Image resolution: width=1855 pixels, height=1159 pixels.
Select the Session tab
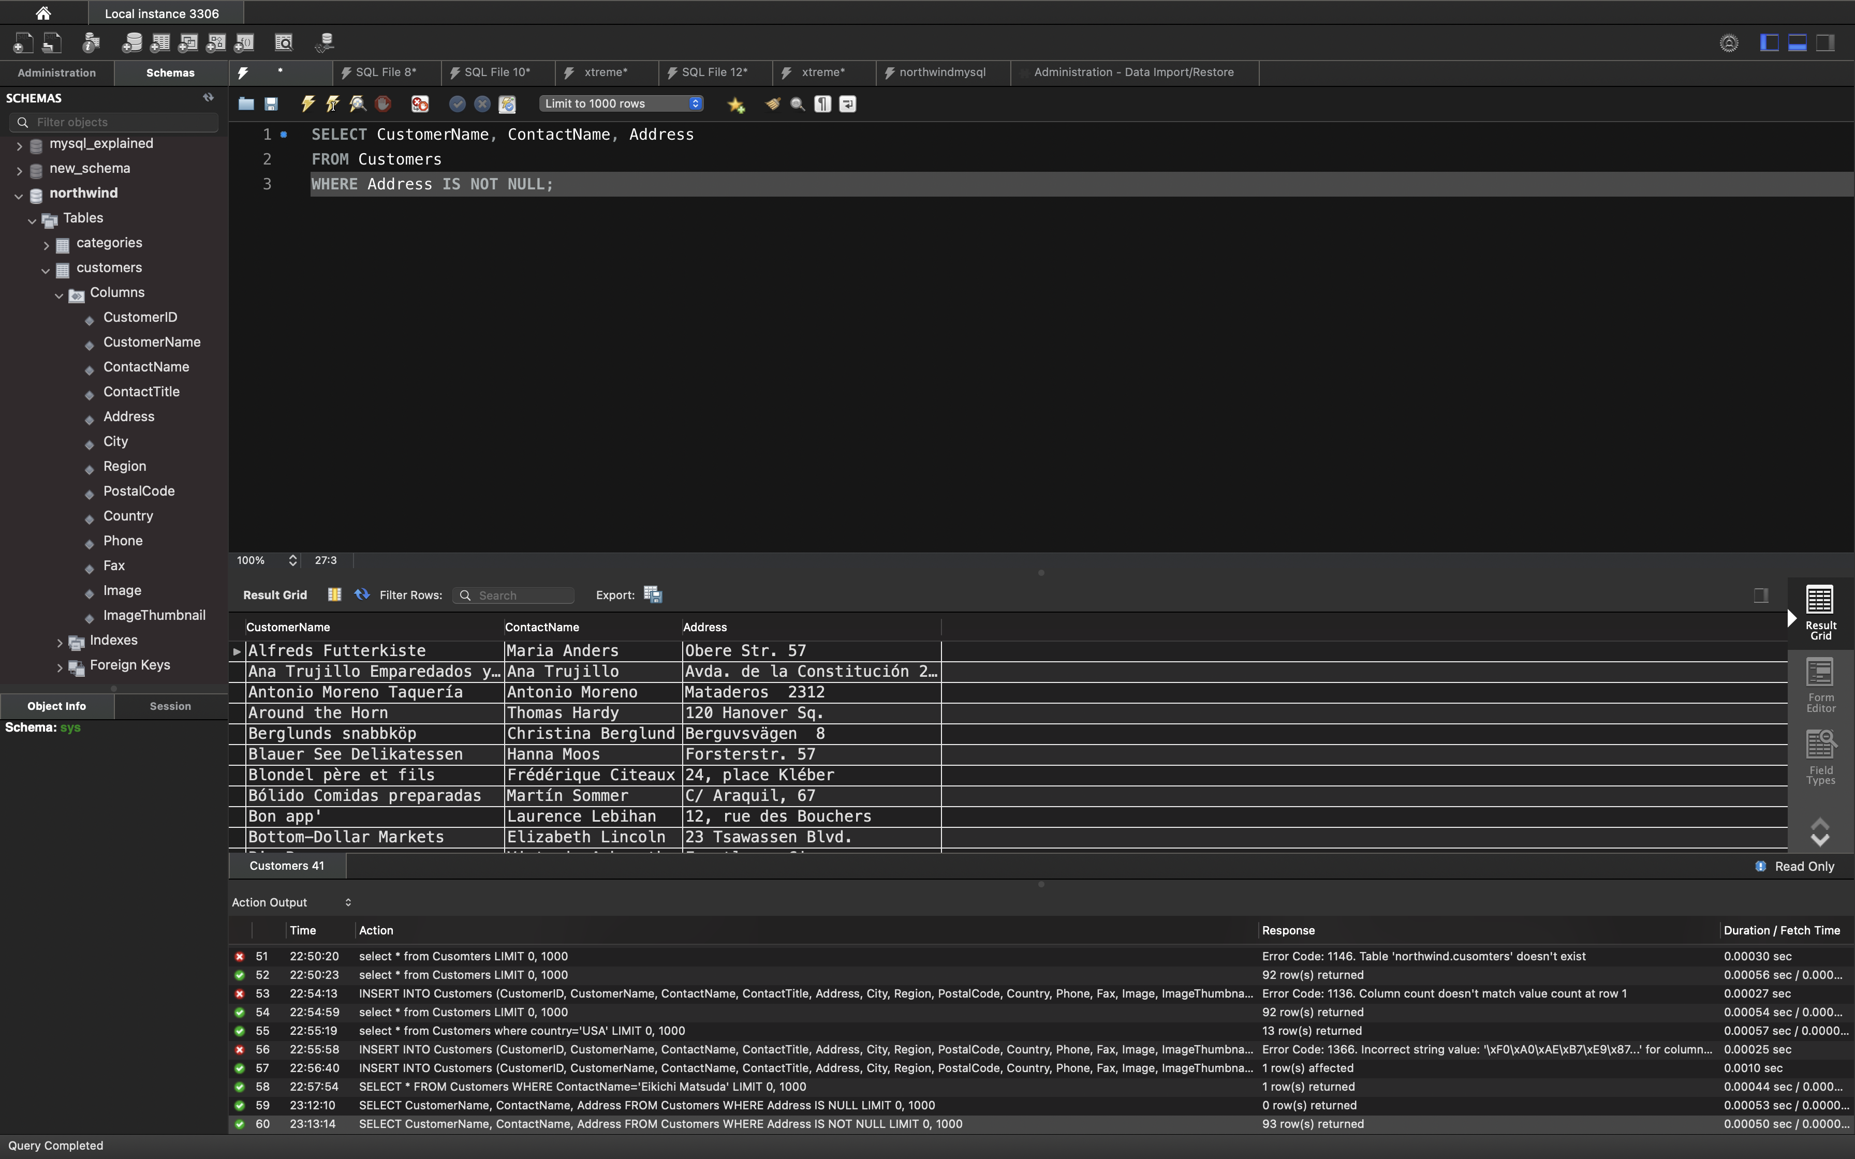[170, 706]
